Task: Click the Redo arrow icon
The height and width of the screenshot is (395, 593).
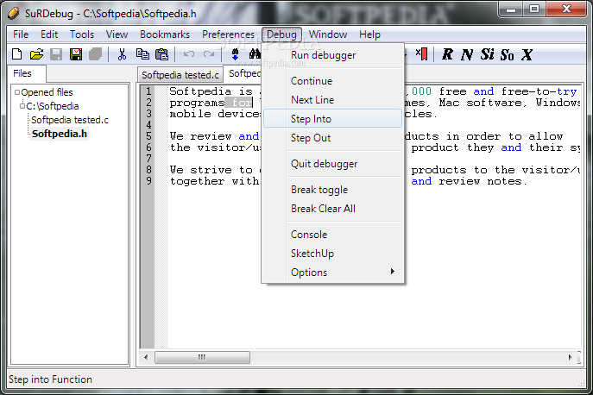Action: point(208,54)
